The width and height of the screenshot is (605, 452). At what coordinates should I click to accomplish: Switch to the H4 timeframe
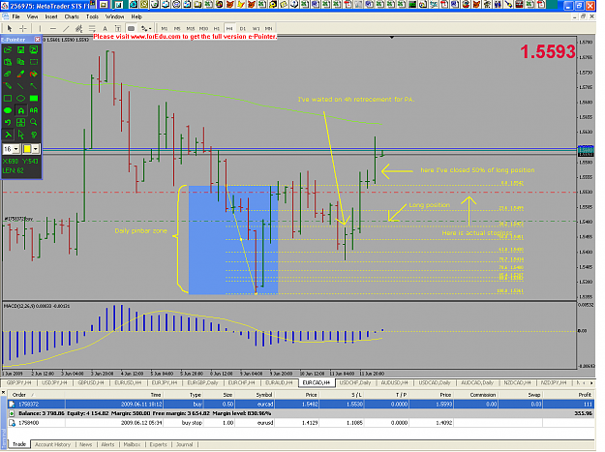[229, 28]
